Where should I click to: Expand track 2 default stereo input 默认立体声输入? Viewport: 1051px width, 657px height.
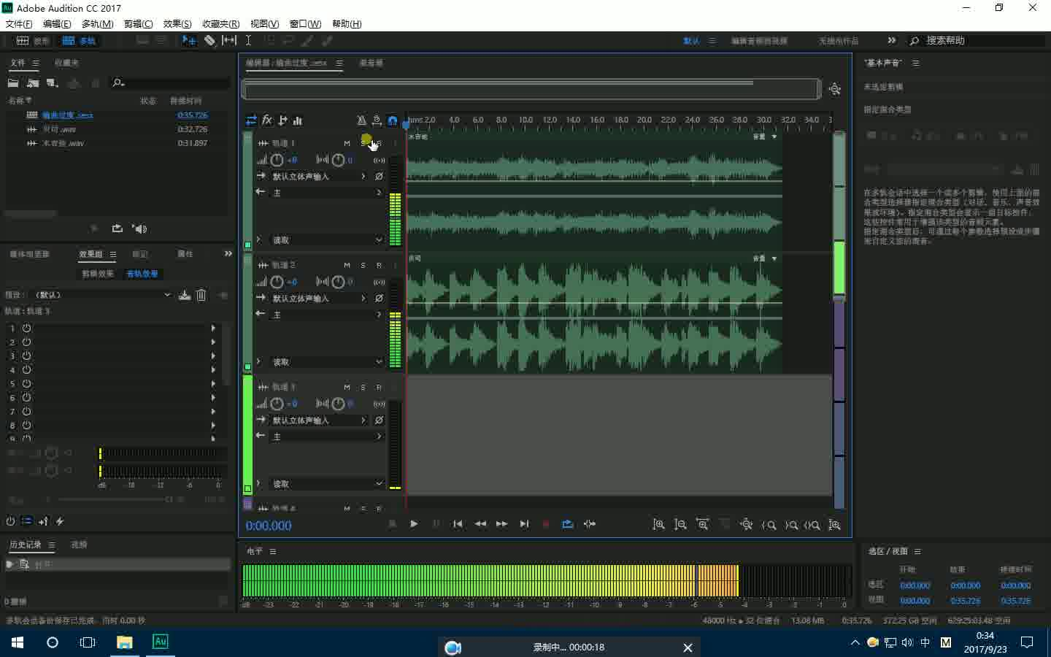318,299
